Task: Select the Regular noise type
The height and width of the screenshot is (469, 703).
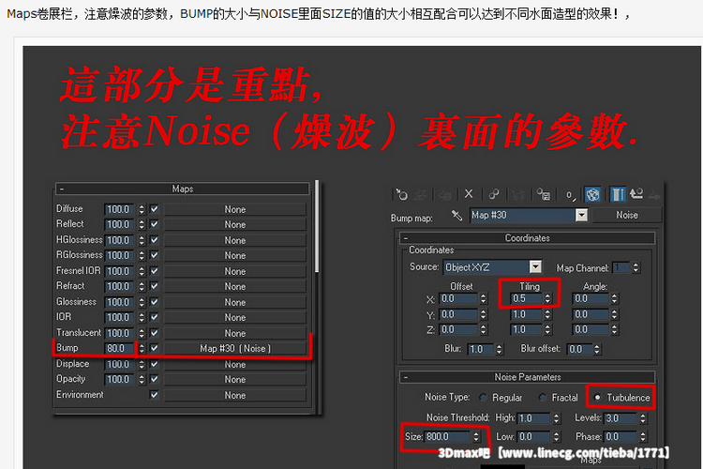Action: (x=484, y=398)
